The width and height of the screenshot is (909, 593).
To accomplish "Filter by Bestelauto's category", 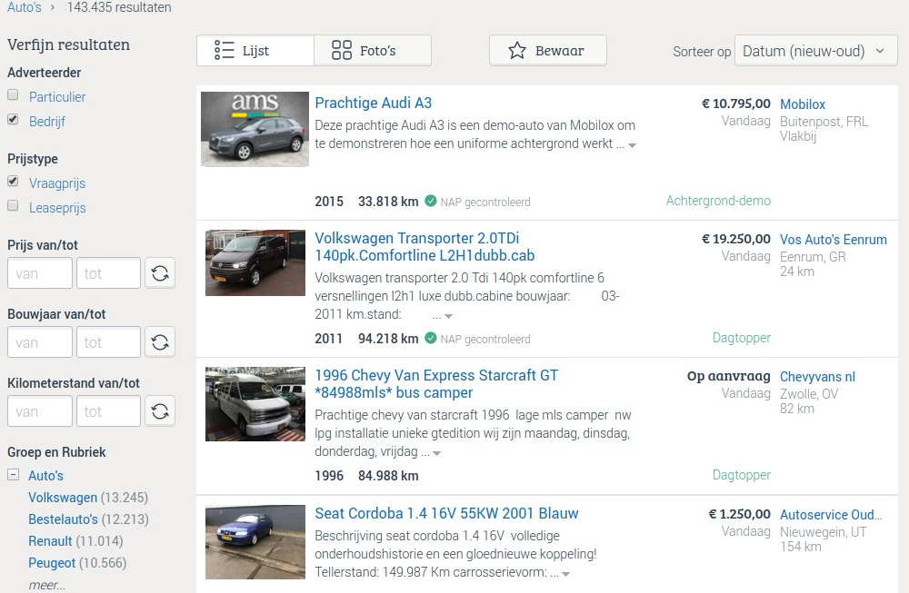I will [x=64, y=519].
